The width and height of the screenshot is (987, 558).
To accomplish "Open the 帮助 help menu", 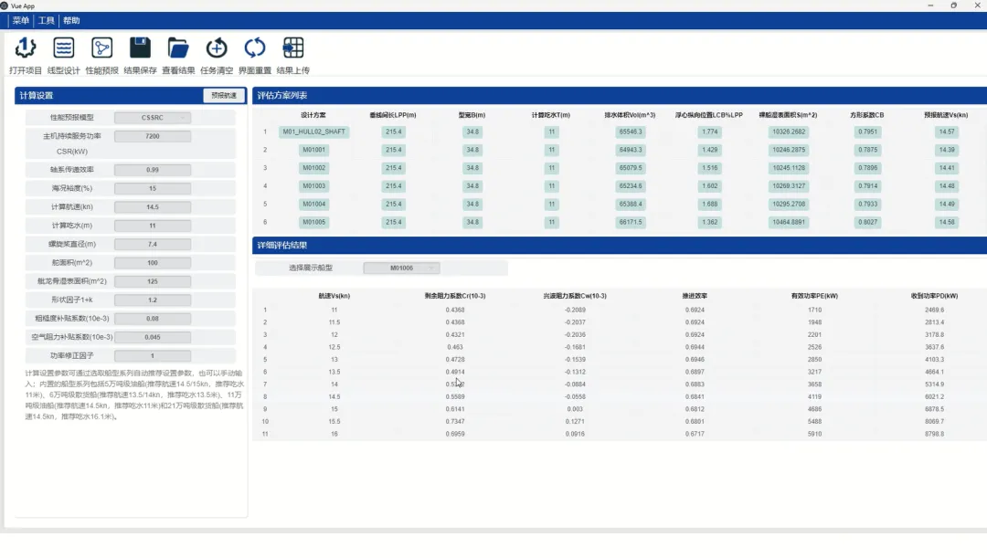I will [x=71, y=21].
